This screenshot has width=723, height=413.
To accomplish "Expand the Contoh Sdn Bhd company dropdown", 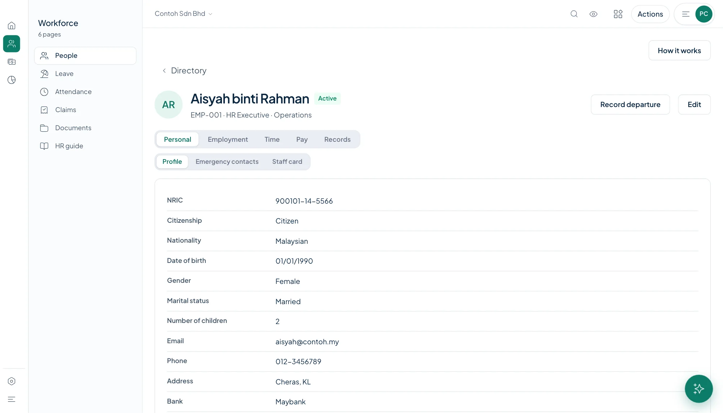I will pos(183,14).
